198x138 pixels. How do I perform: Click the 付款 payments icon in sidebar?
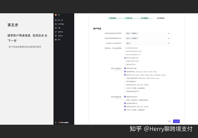point(56,28)
